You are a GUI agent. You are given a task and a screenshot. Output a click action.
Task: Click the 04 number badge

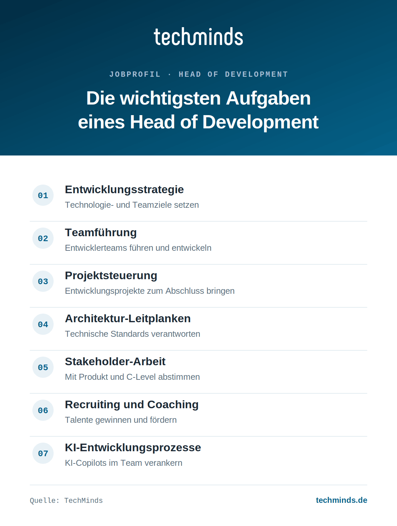pyautogui.click(x=43, y=324)
